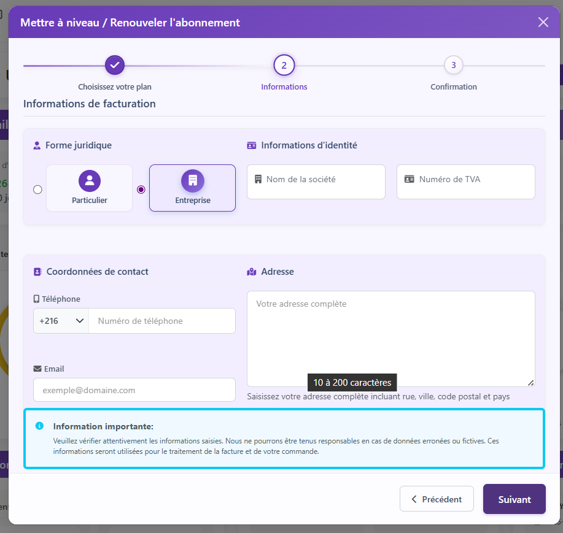Go back with the Précédent button

point(437,499)
